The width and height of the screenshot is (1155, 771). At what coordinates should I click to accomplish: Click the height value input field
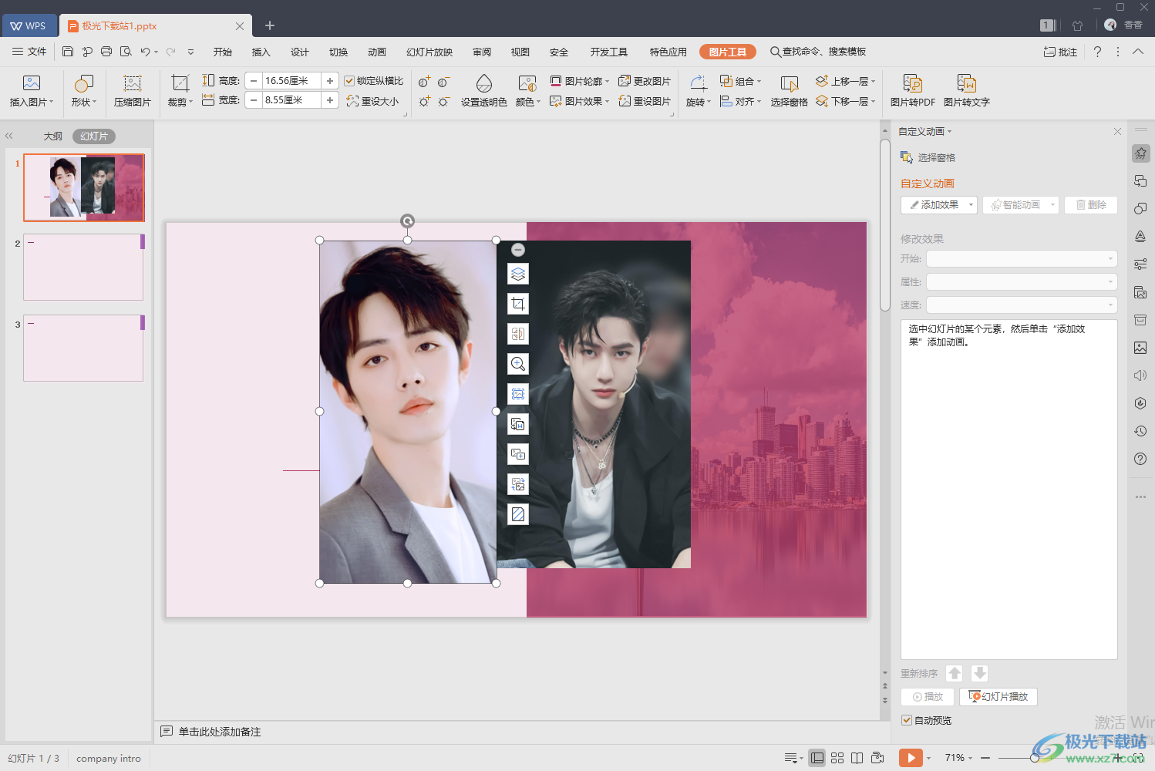[x=292, y=81]
